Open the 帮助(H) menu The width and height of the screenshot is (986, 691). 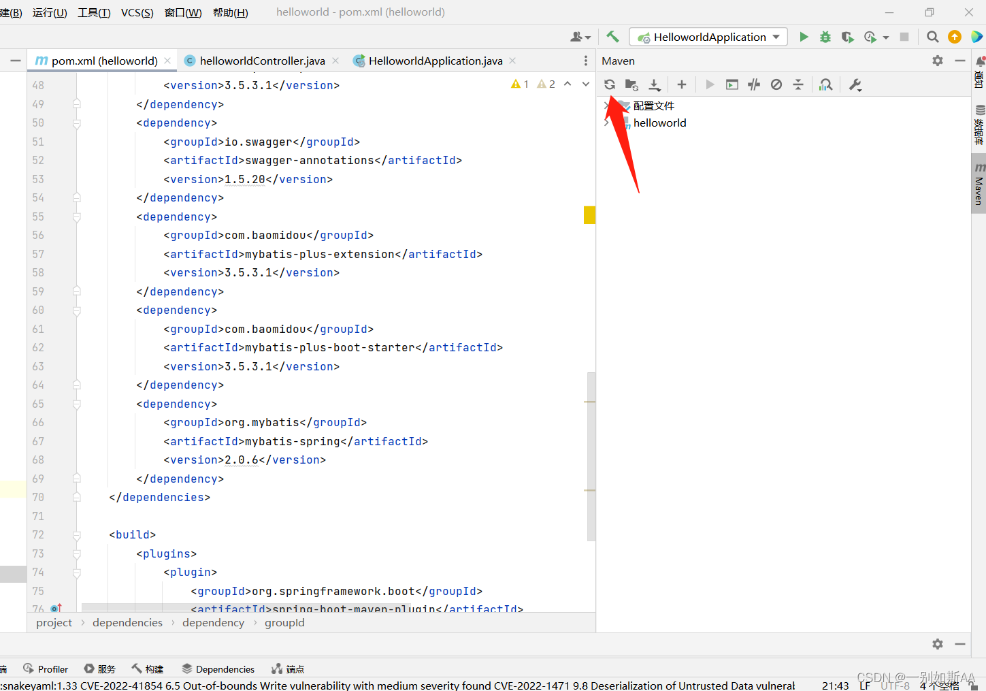coord(231,12)
